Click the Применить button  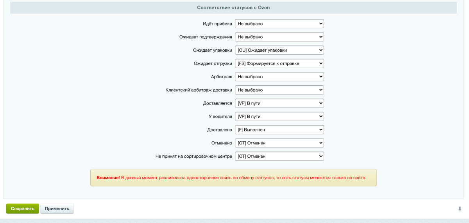tap(57, 209)
